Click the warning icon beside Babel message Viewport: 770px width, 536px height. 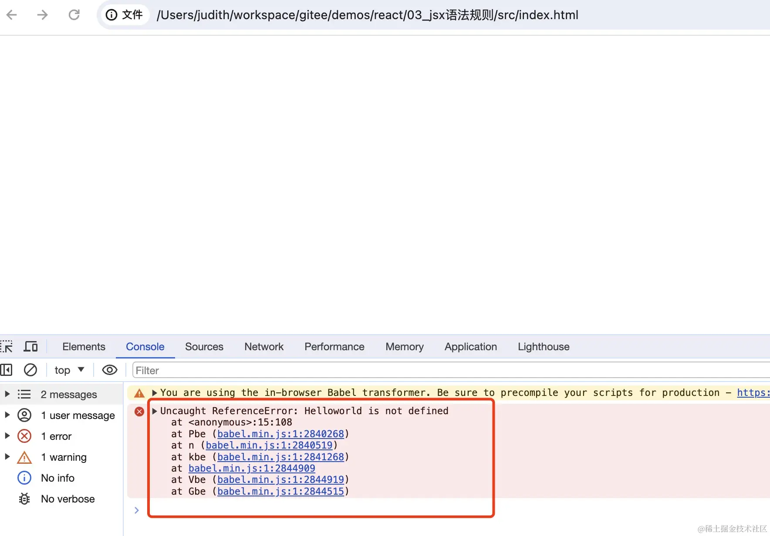(139, 393)
